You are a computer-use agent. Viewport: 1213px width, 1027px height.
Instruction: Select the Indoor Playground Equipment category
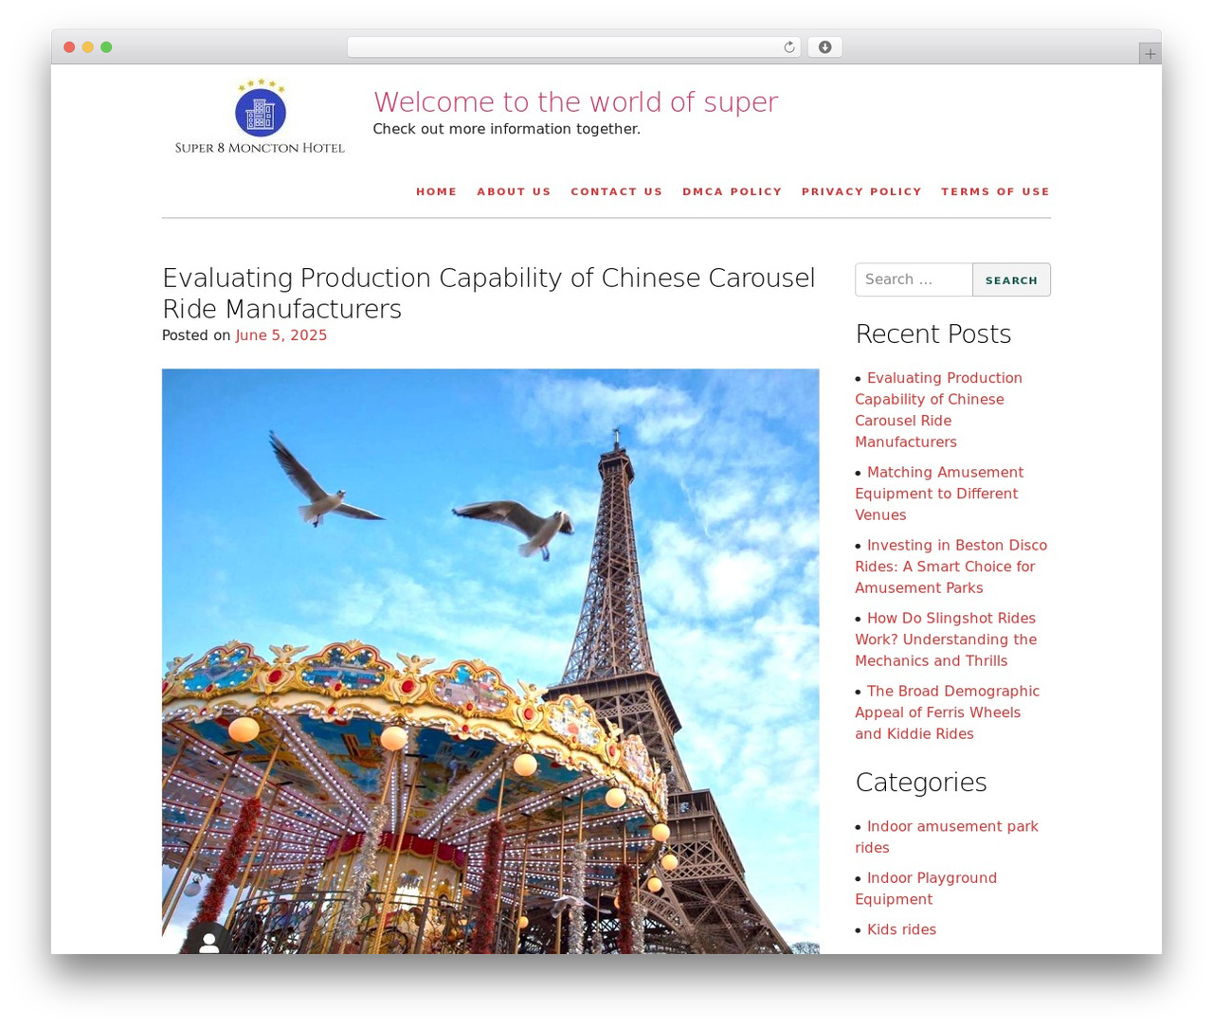coord(926,889)
